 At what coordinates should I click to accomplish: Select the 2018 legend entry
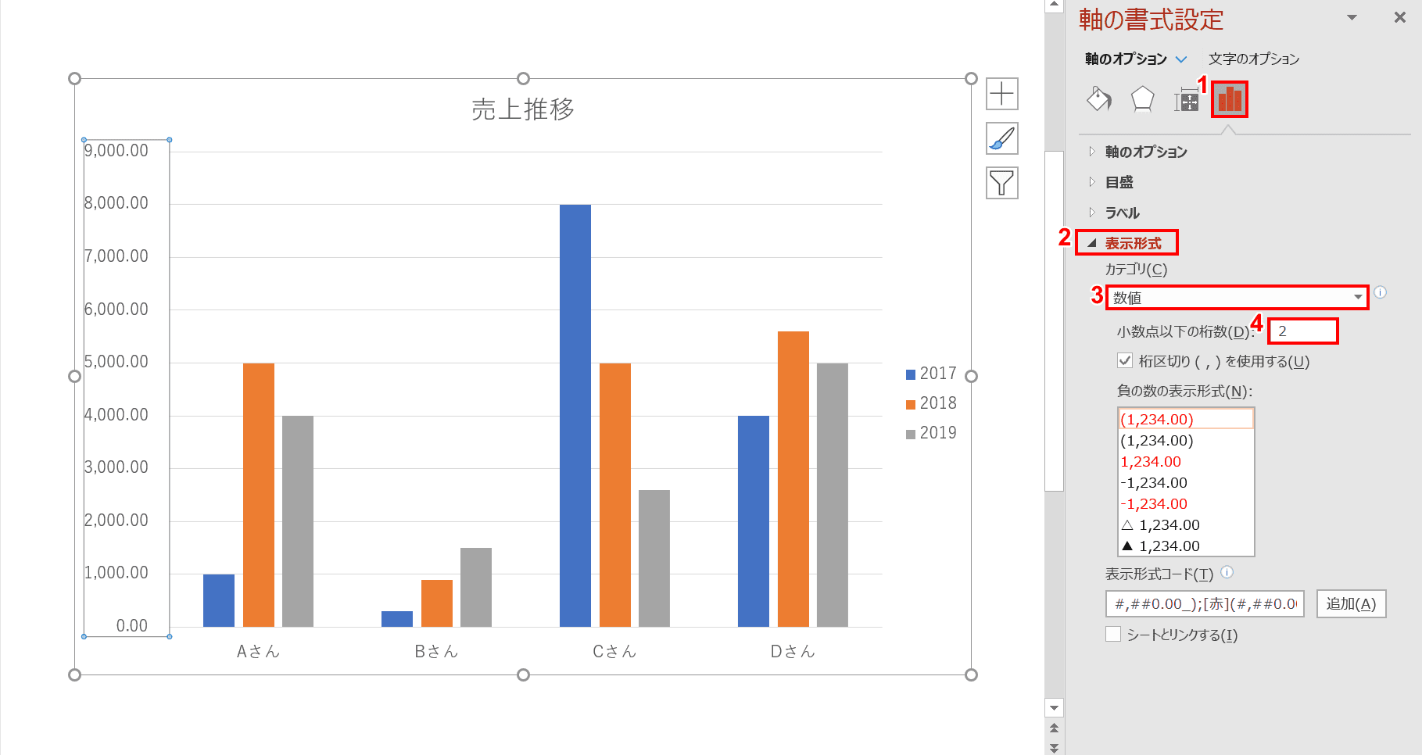point(931,403)
